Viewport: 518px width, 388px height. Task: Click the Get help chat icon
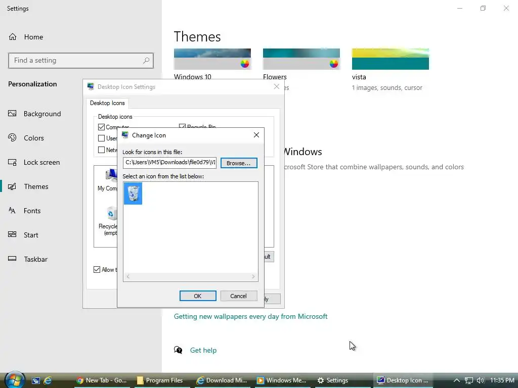click(x=178, y=350)
